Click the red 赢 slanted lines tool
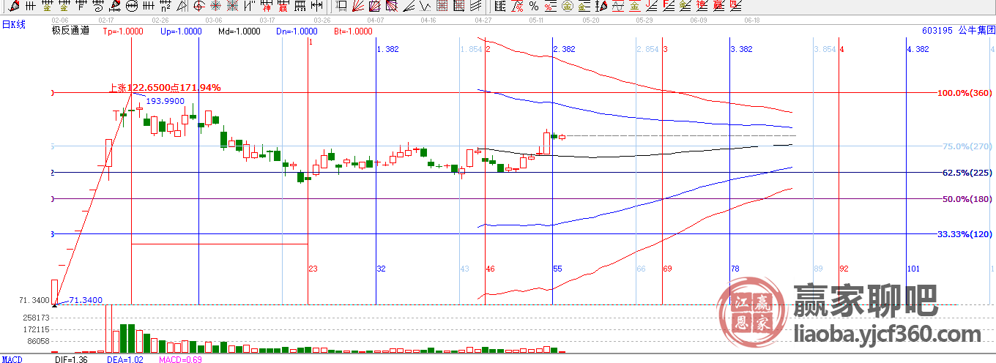The height and width of the screenshot is (363, 996). click(x=718, y=6)
